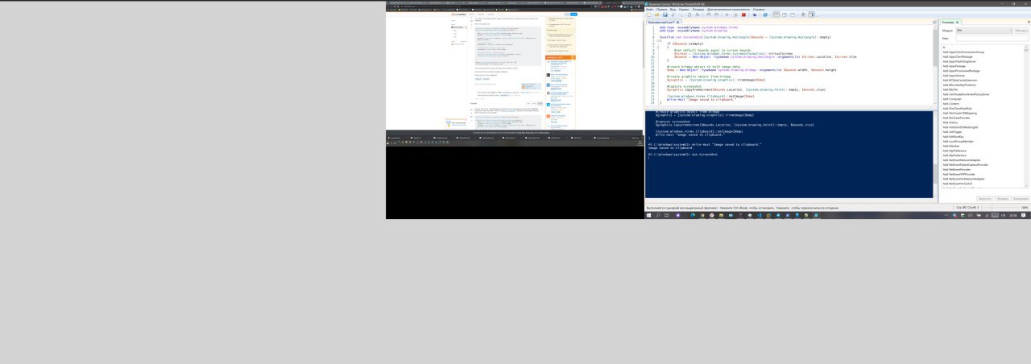
Task: Stop the running script with the red square icon
Action: 743,14
